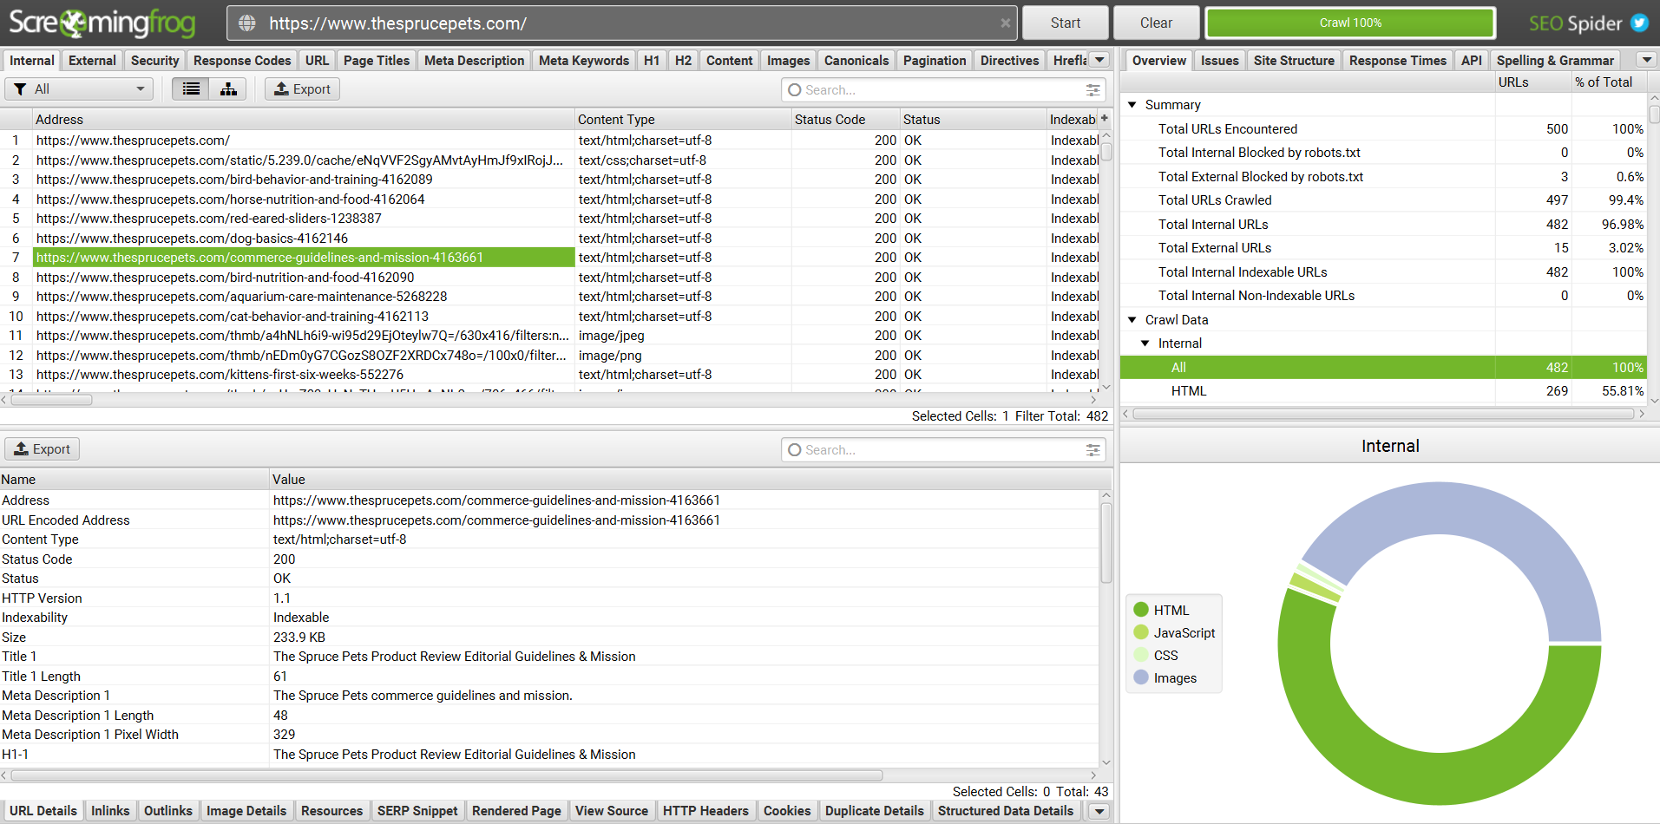Image resolution: width=1660 pixels, height=824 pixels.
Task: Open the External tab
Action: click(x=92, y=60)
